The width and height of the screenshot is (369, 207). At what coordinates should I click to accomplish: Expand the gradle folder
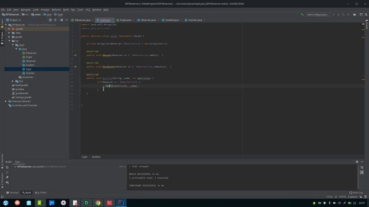click(9, 37)
